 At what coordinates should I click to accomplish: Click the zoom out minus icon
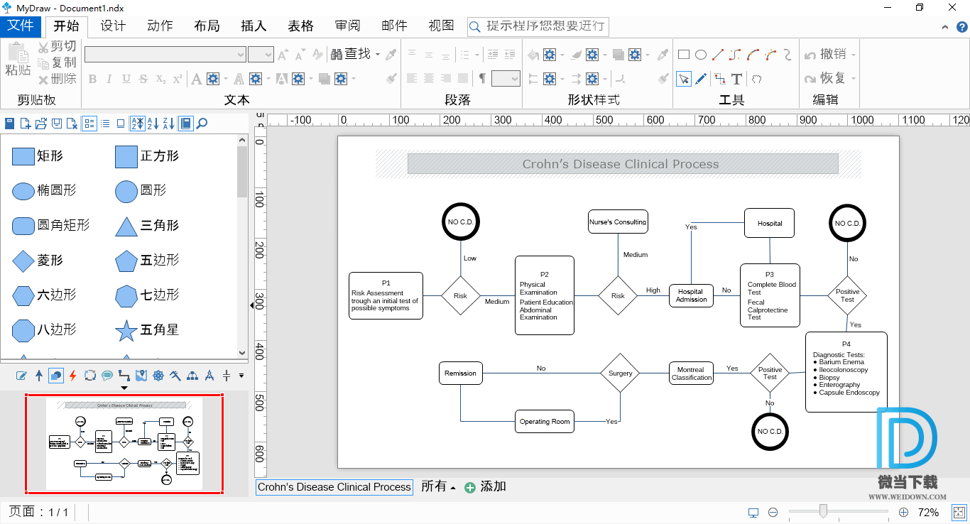773,512
